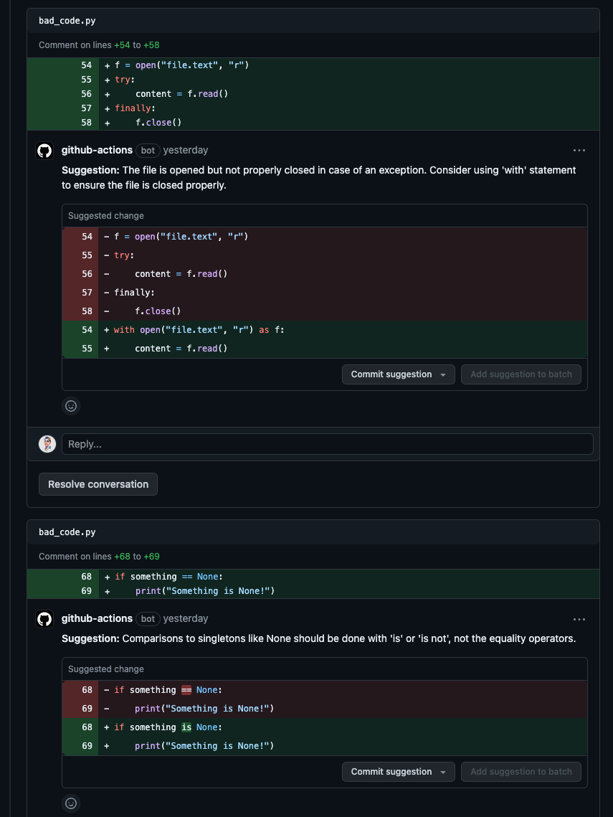
Task: Click 'yesterday' timestamp on the singleton comparison comment
Action: (186, 619)
